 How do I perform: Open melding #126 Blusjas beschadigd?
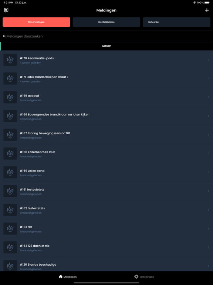(106, 265)
